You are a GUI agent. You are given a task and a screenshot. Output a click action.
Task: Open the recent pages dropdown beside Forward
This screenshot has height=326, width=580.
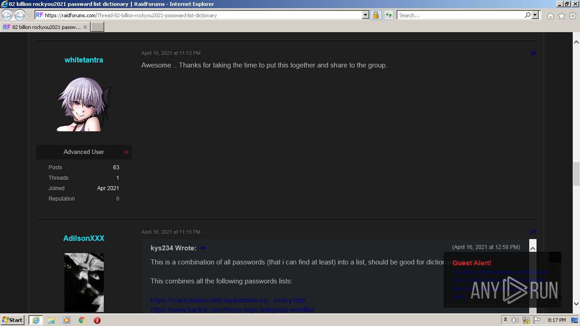(x=29, y=15)
